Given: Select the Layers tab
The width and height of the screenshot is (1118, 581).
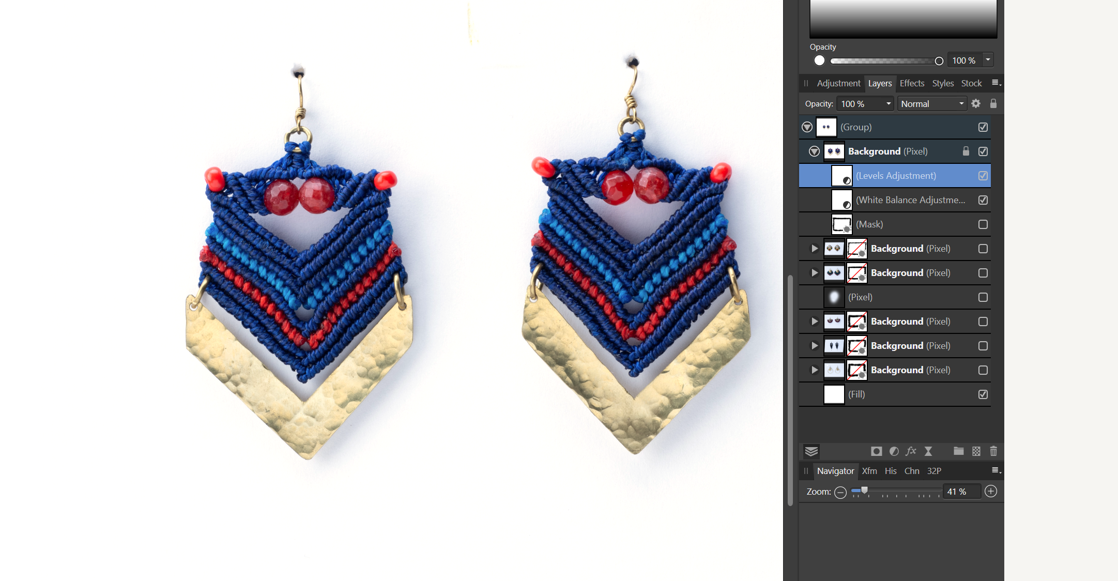Looking at the screenshot, I should click(880, 83).
